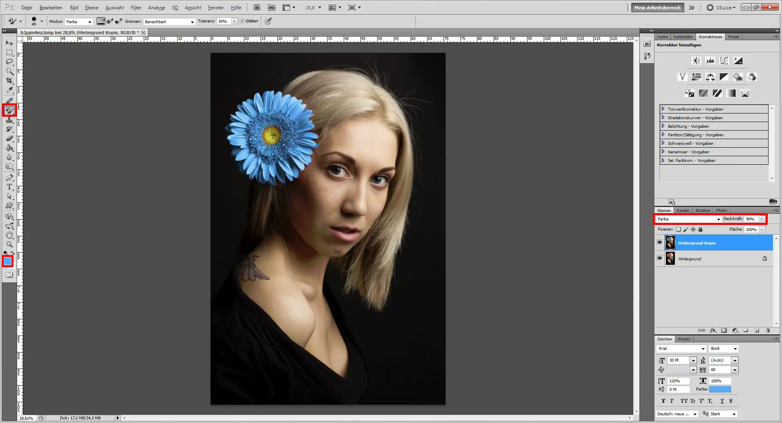Viewport: 782px width, 423px height.
Task: Delete layer via trash icon
Action: [x=768, y=330]
